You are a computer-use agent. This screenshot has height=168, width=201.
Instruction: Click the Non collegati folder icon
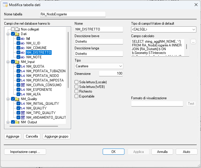pos(17,29)
